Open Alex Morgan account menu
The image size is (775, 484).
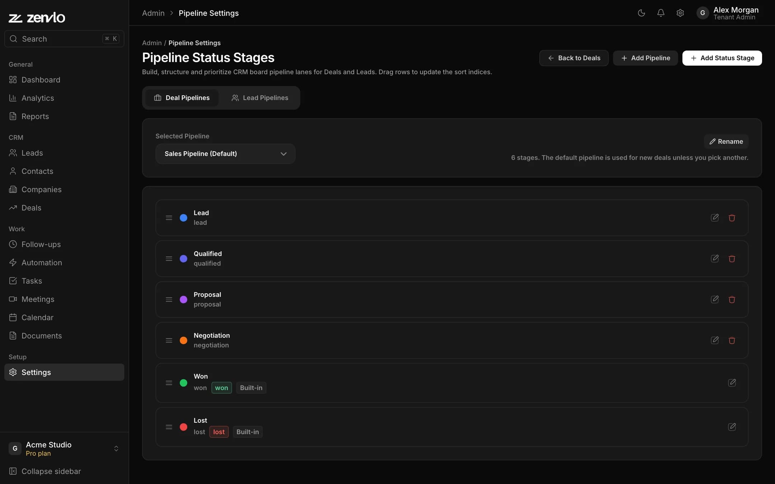(x=728, y=13)
